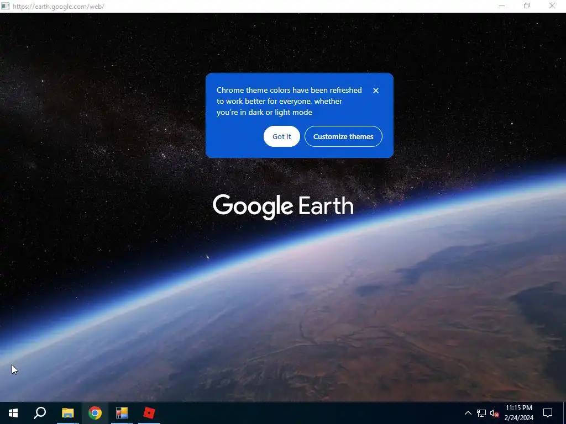The image size is (566, 424).
Task: Click the Google Earth logo text
Action: click(283, 206)
